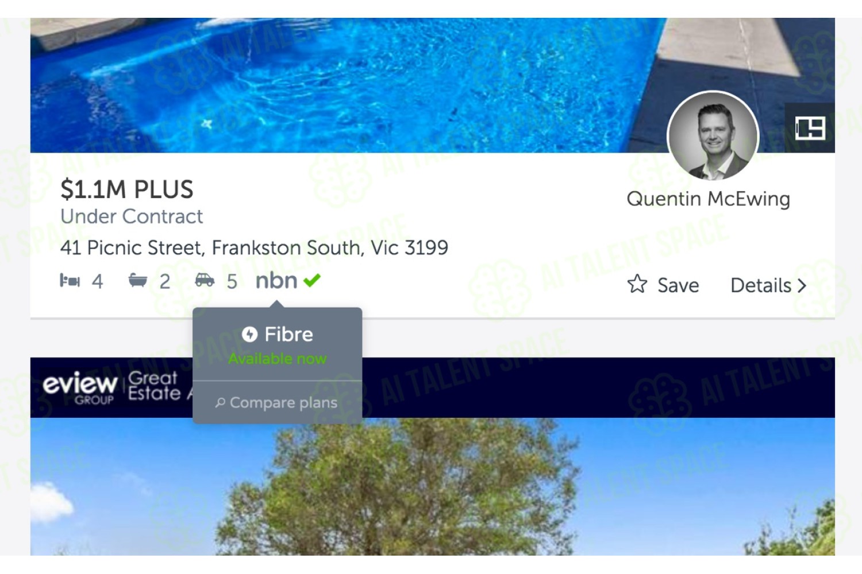Viewport: 862px width, 574px height.
Task: Click the Quentin McEwing agent name
Action: (708, 199)
